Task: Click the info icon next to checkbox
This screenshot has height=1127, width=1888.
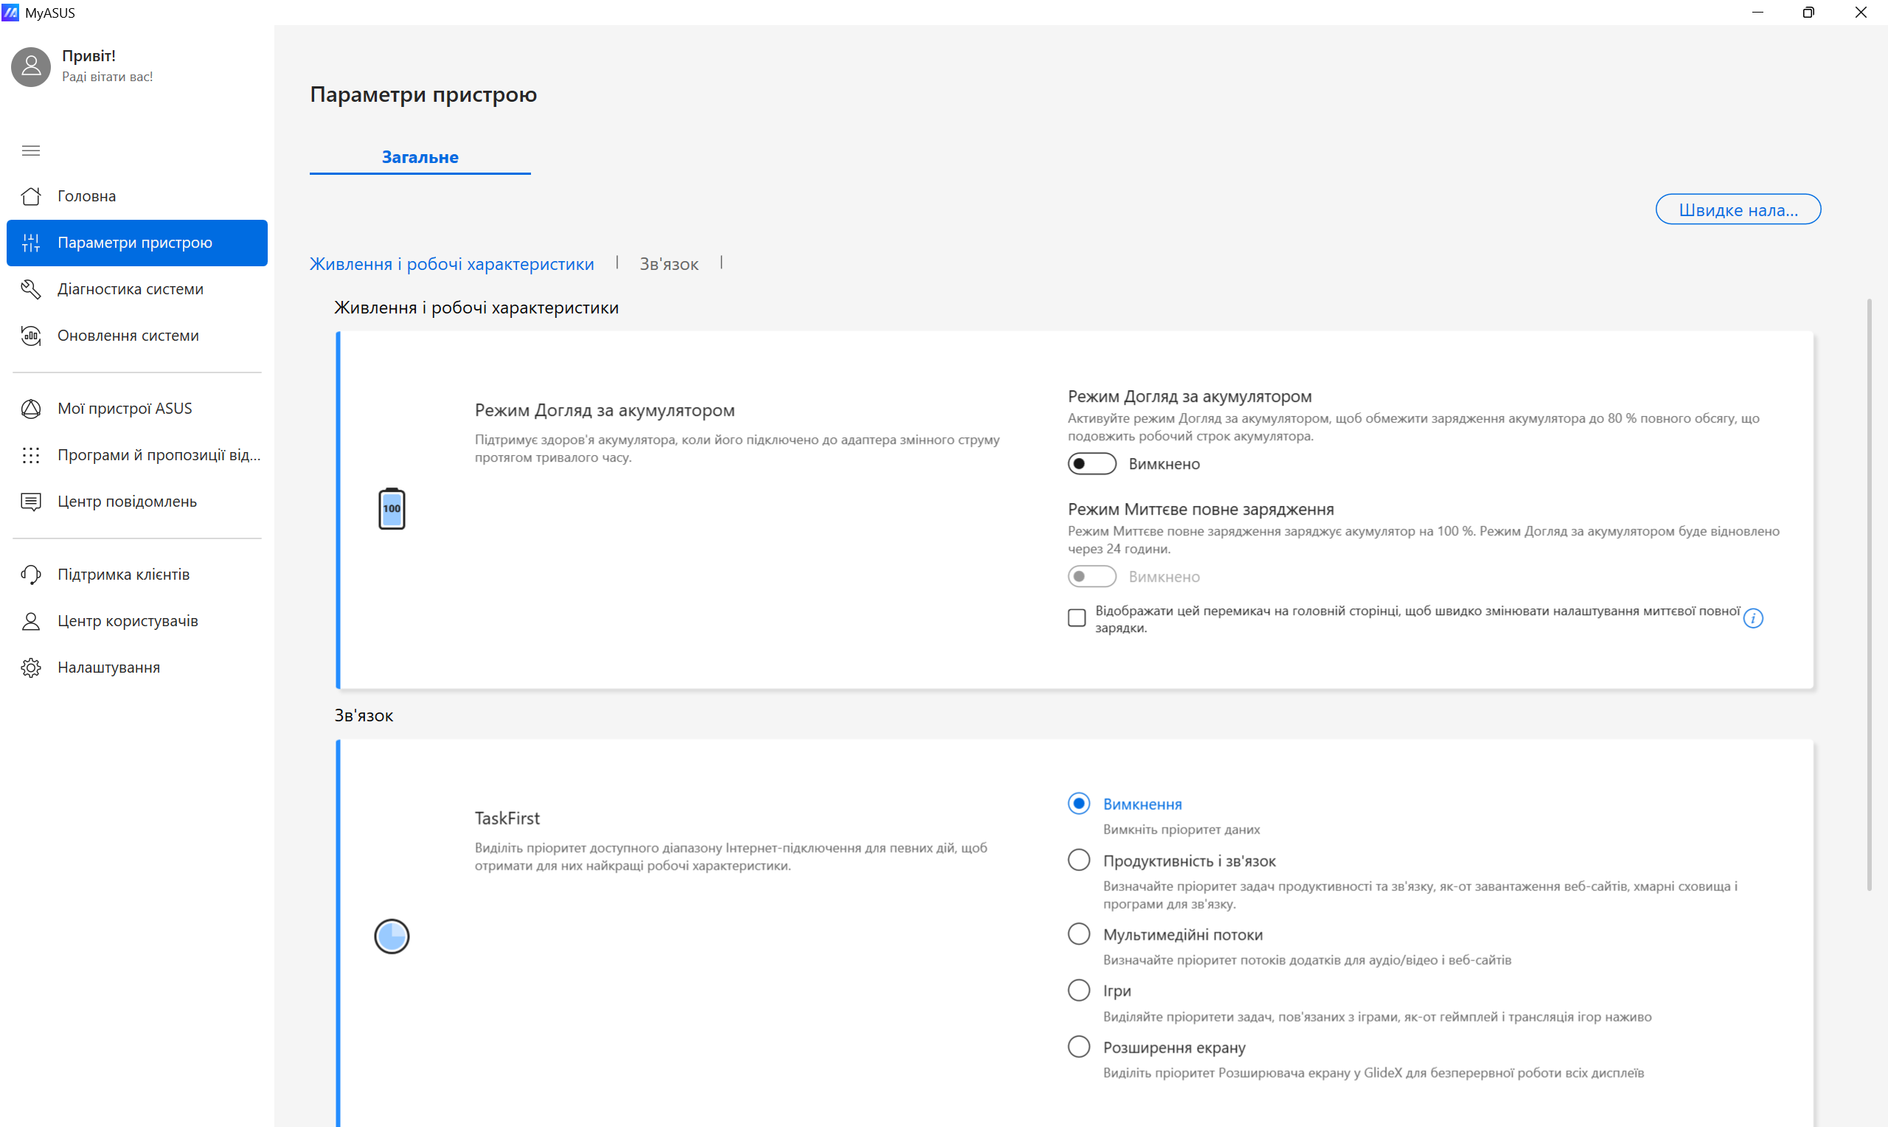Action: coord(1753,619)
